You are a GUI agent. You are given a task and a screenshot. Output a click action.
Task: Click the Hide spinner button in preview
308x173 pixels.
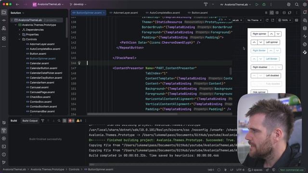259,92
